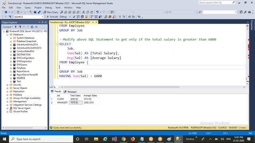Image resolution: width=255 pixels, height=143 pixels.
Task: Undo the last edit
Action: [x=97, y=12]
